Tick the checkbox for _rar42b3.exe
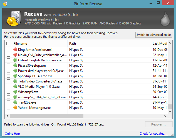 point(8,102)
